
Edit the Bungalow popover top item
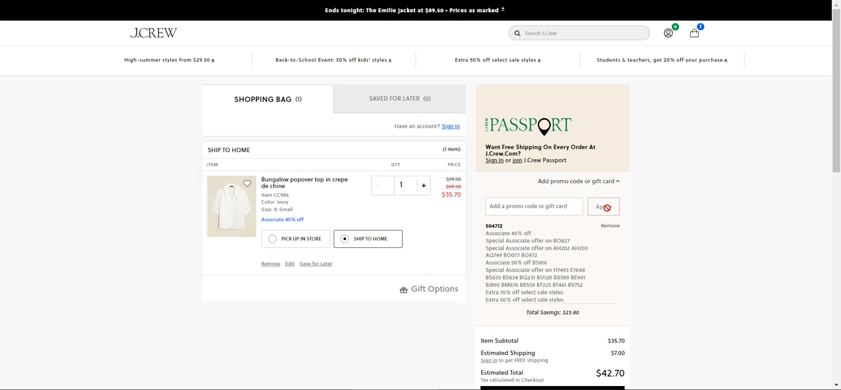click(x=290, y=264)
